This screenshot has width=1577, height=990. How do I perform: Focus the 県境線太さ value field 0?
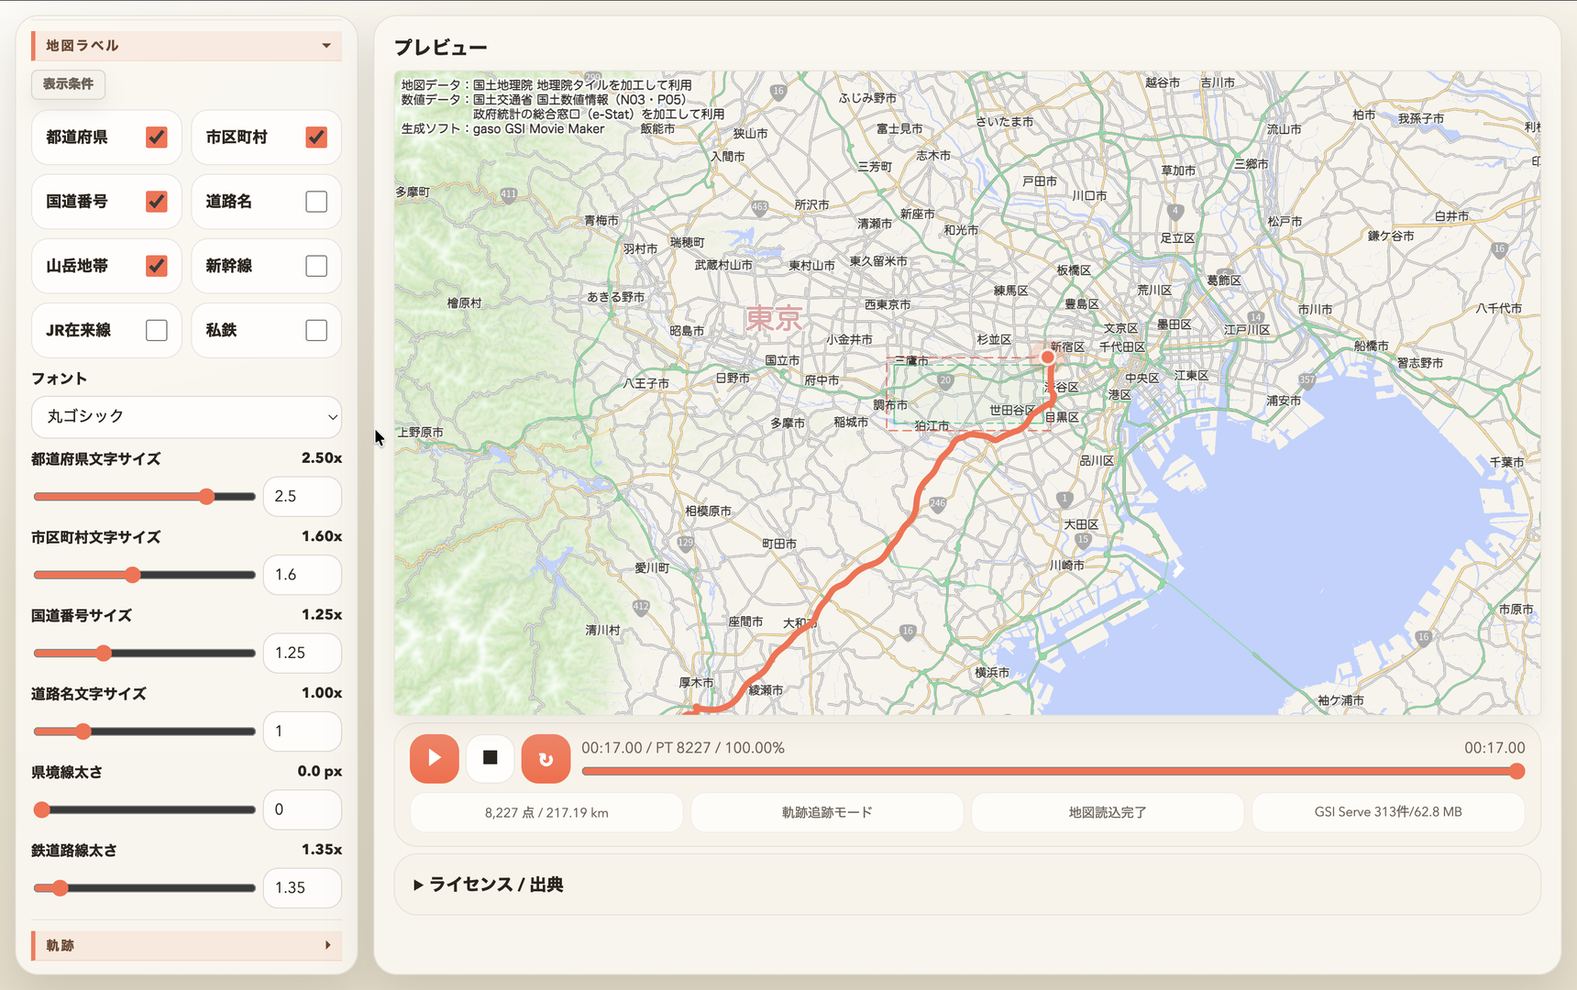[x=303, y=809]
